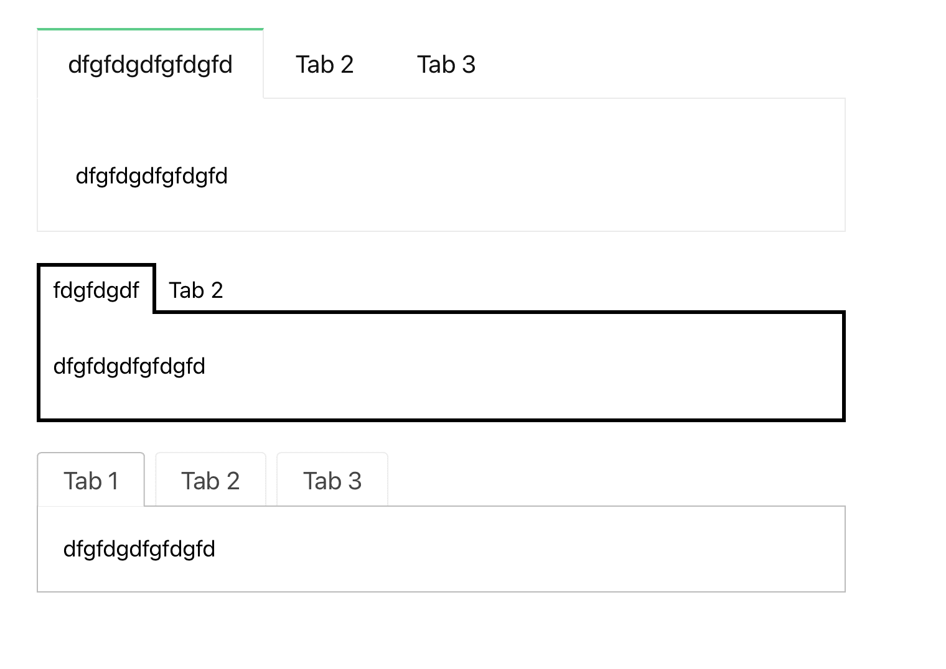The image size is (946, 669).
Task: Click content text inside bold-bordered panel
Action: (x=129, y=366)
